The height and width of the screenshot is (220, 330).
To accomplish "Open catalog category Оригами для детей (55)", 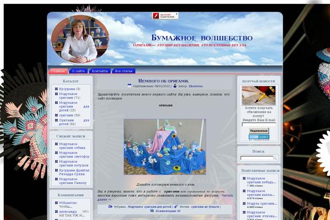I will coord(74,122).
